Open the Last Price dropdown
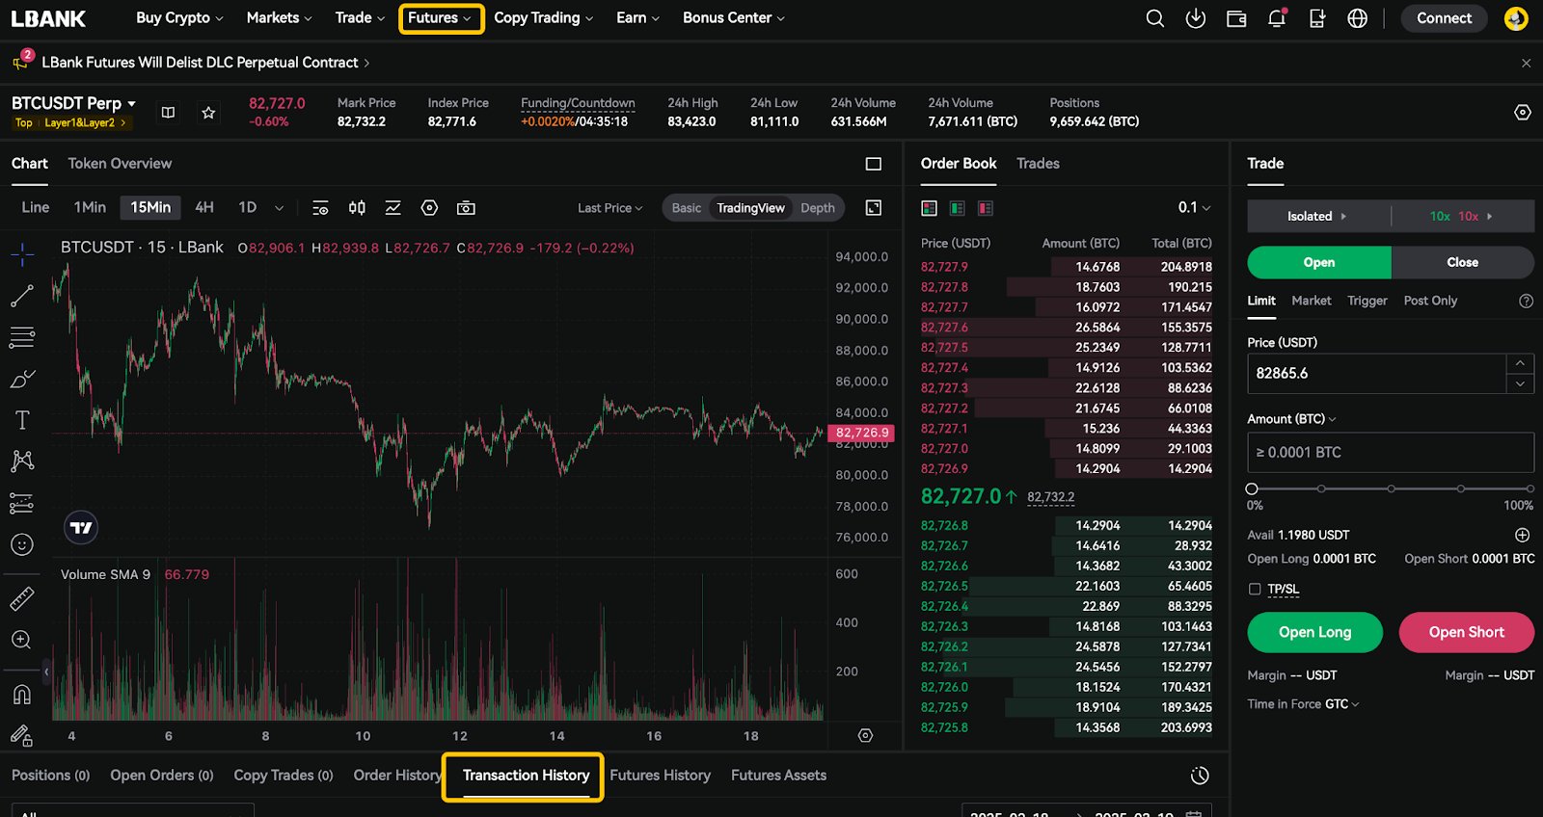Image resolution: width=1543 pixels, height=817 pixels. click(x=609, y=208)
